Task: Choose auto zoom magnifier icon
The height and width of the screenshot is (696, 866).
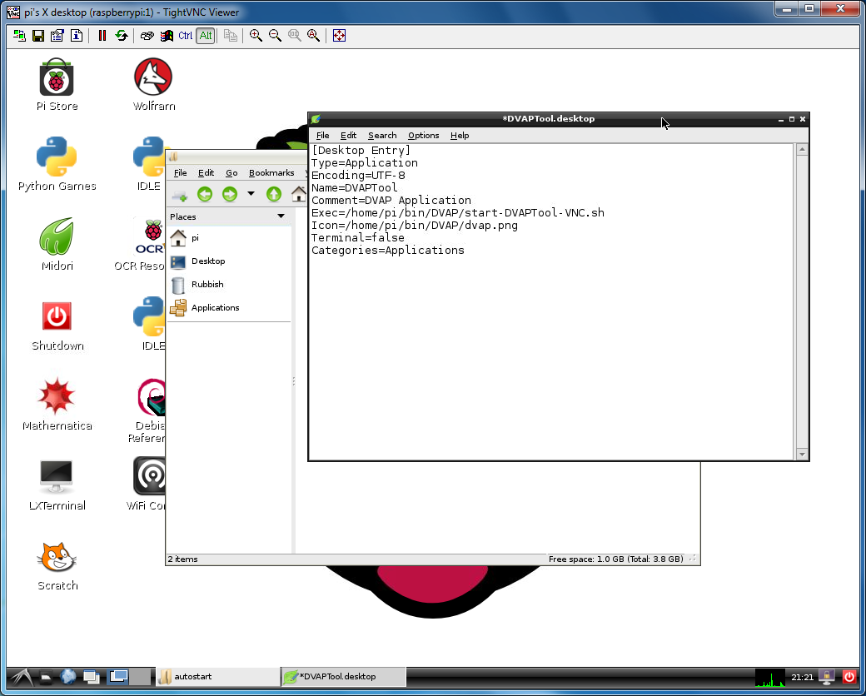Action: click(313, 36)
